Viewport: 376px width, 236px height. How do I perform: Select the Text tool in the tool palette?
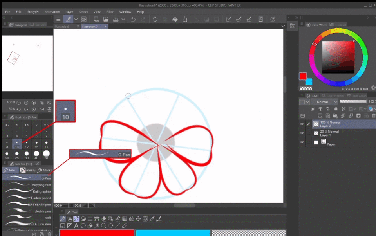(76, 226)
